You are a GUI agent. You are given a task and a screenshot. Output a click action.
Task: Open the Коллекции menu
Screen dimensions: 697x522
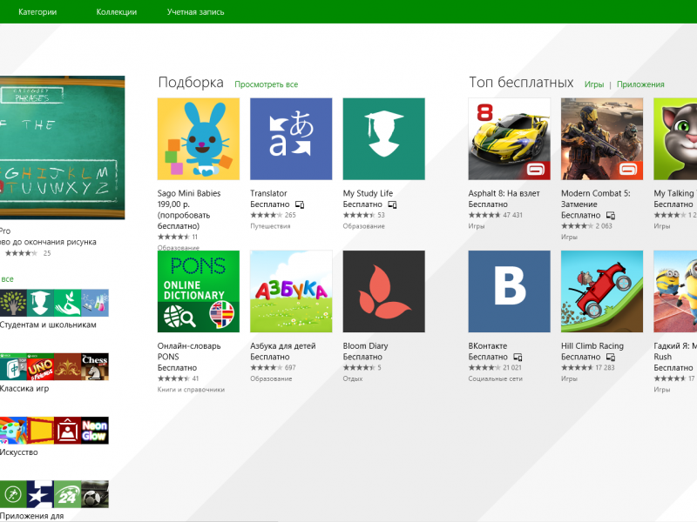click(x=117, y=12)
